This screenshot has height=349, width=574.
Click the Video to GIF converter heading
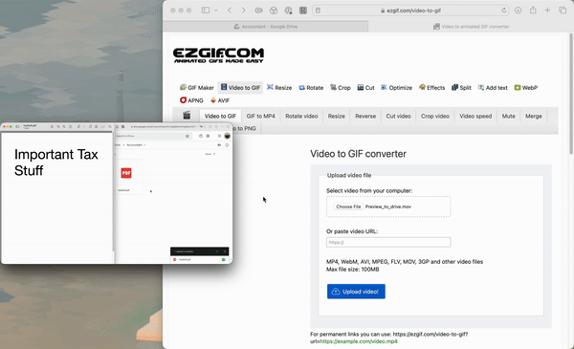(358, 154)
